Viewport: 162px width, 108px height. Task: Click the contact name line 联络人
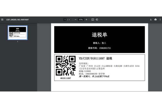(x=99, y=43)
